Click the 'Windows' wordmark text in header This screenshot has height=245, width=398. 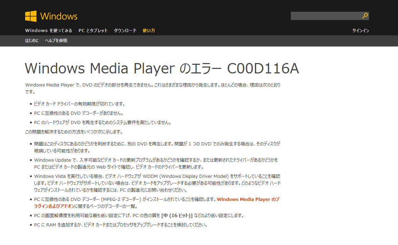click(x=59, y=16)
